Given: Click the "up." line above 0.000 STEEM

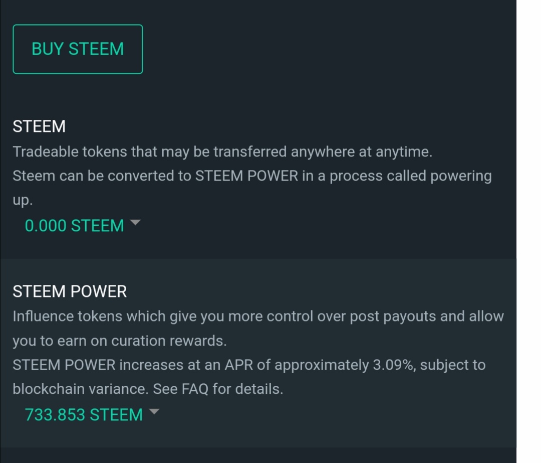Looking at the screenshot, I should [x=23, y=200].
